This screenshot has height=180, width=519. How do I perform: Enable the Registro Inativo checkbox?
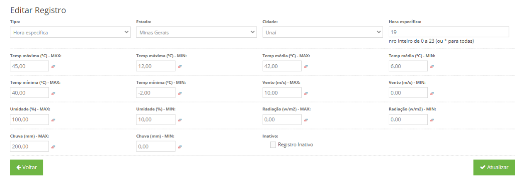point(273,145)
